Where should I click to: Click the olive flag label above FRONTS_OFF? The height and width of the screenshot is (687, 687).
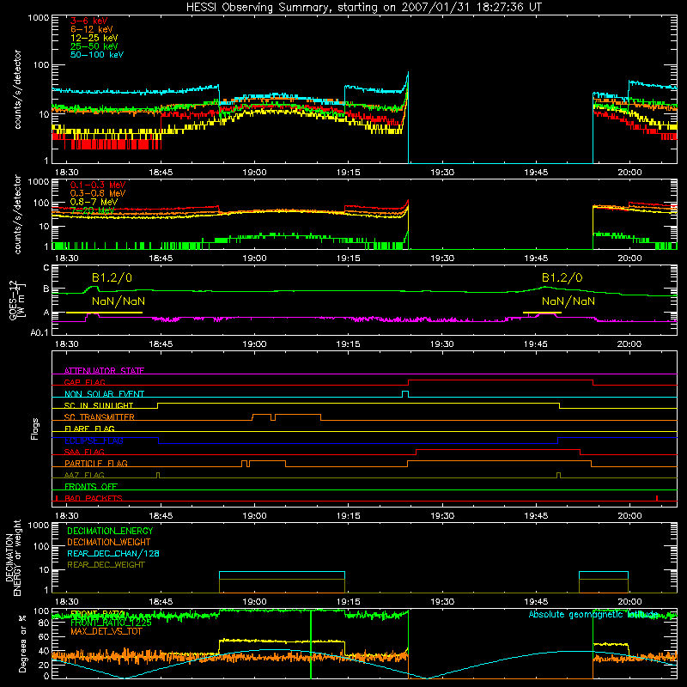(x=84, y=475)
